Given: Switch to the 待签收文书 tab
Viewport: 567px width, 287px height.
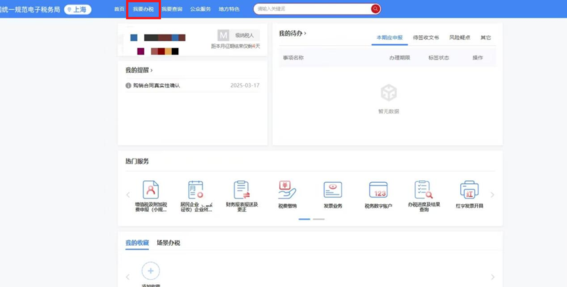Looking at the screenshot, I should coord(426,38).
